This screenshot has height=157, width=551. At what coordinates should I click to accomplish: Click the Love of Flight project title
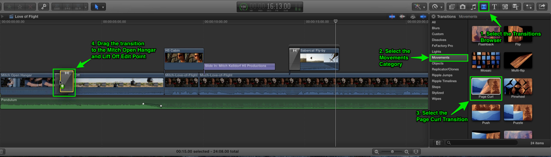pyautogui.click(x=26, y=16)
